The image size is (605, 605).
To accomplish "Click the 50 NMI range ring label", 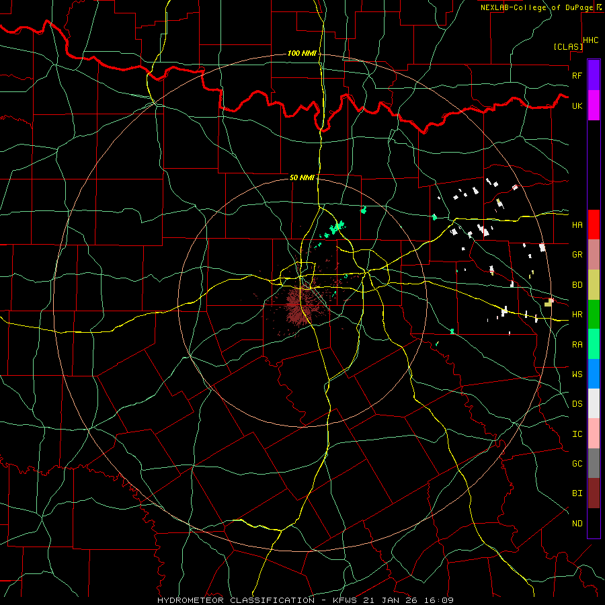I will [302, 177].
